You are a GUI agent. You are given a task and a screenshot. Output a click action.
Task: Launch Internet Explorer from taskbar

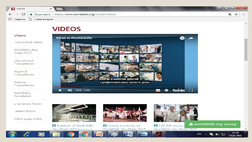tap(27, 134)
